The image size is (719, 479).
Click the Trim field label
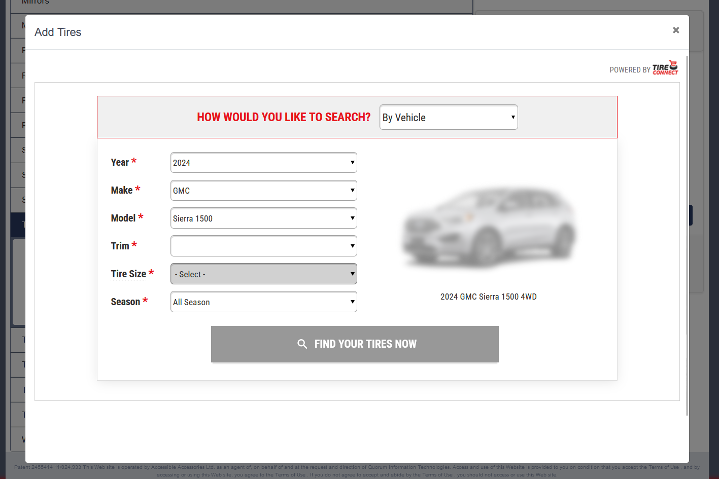[120, 246]
